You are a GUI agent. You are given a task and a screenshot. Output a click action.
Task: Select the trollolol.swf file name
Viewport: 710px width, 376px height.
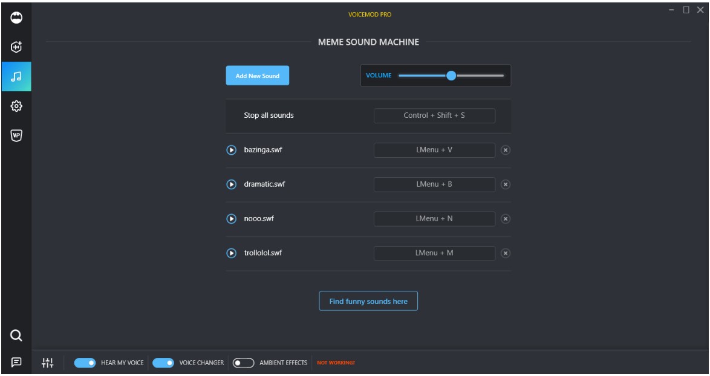coord(262,253)
